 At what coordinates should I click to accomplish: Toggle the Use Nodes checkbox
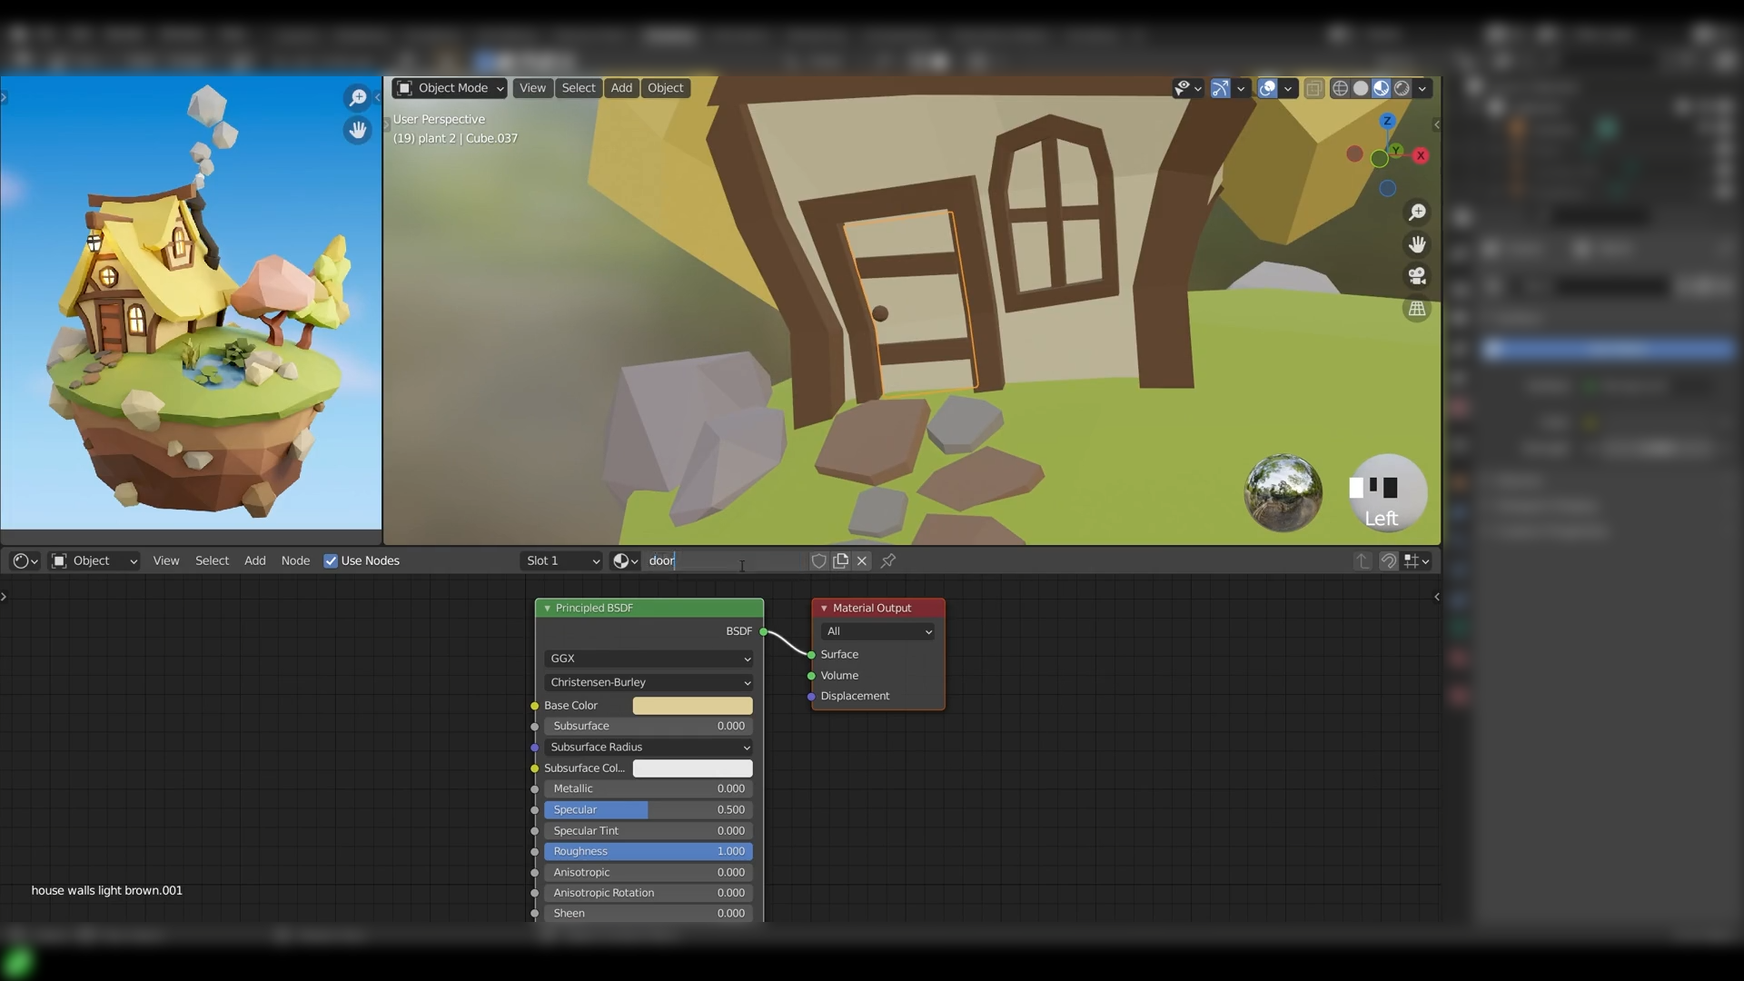pos(332,560)
